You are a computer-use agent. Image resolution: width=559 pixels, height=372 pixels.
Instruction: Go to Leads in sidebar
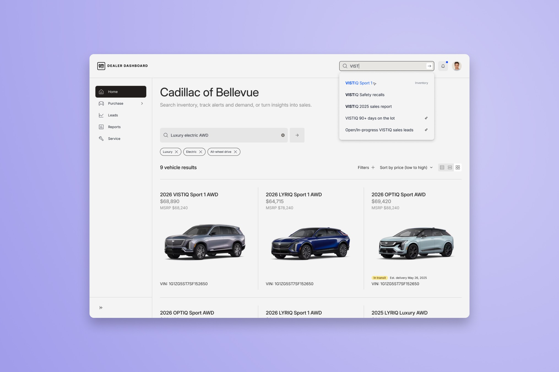(x=113, y=115)
